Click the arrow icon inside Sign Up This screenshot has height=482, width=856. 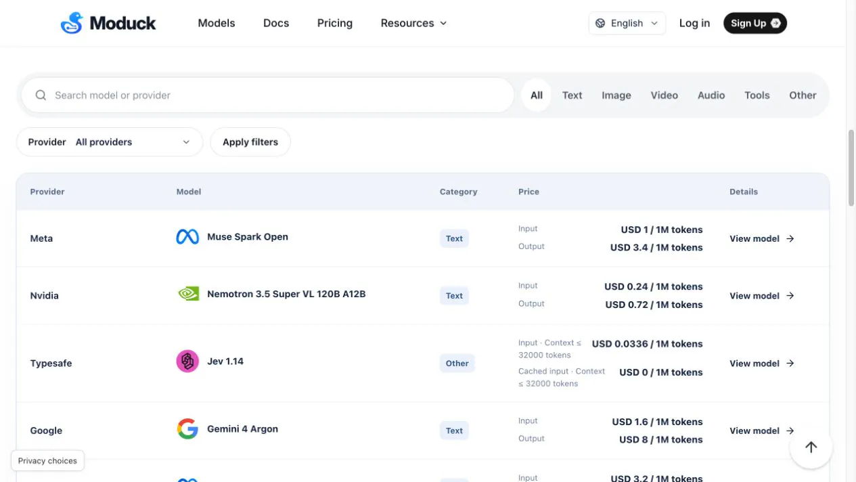pyautogui.click(x=775, y=23)
